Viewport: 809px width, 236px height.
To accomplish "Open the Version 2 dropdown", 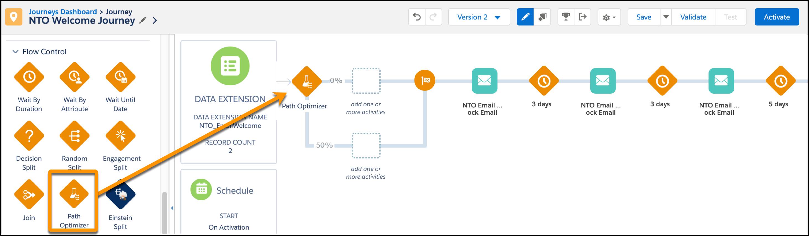I will click(479, 17).
